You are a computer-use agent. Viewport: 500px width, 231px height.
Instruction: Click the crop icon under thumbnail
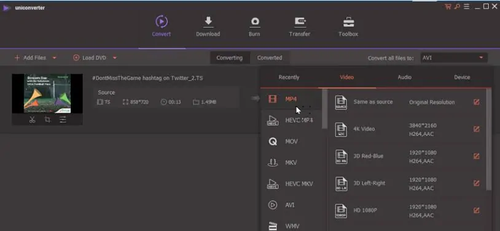pos(47,119)
